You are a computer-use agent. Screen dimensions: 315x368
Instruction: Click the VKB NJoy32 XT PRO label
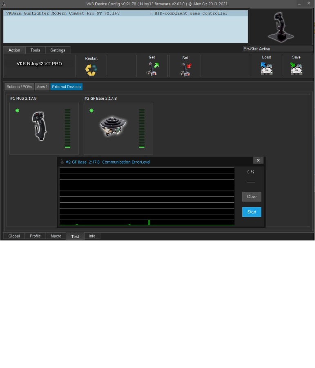39,64
